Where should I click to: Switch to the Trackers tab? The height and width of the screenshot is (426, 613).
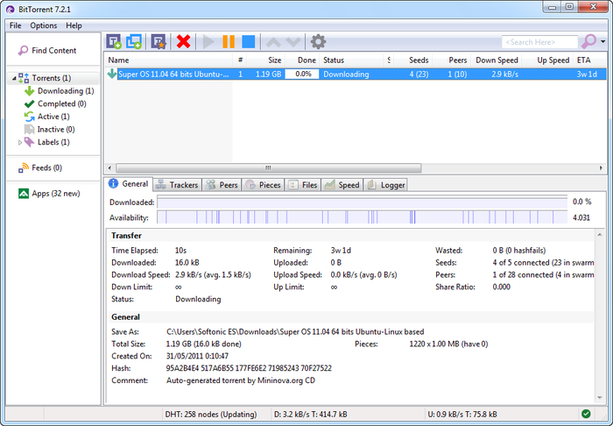[x=177, y=185]
